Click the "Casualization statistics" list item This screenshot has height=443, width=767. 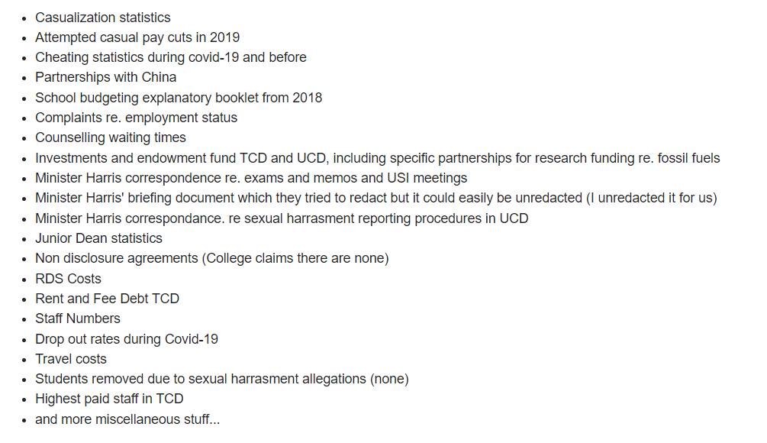coord(103,18)
